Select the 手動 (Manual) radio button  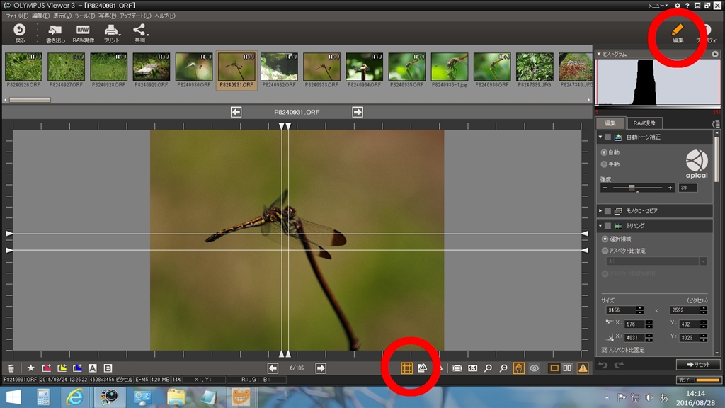pos(604,164)
